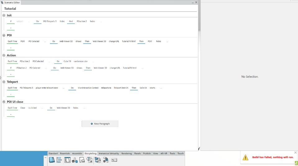Collapse the Teleport paragraph
Image resolution: width=298 pixels, height=166 pixels.
(x=4, y=82)
